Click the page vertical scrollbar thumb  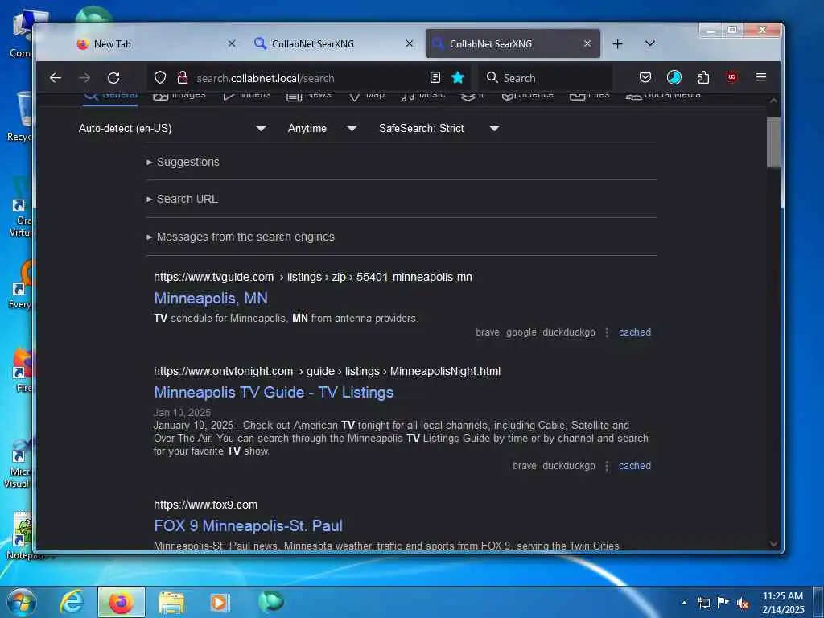click(773, 142)
